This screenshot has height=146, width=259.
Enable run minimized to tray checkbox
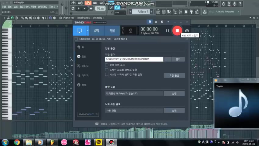point(107,70)
